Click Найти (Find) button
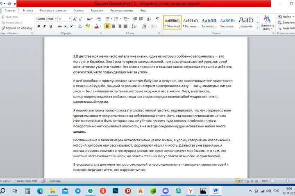The width and height of the screenshot is (295, 196). click(x=285, y=17)
